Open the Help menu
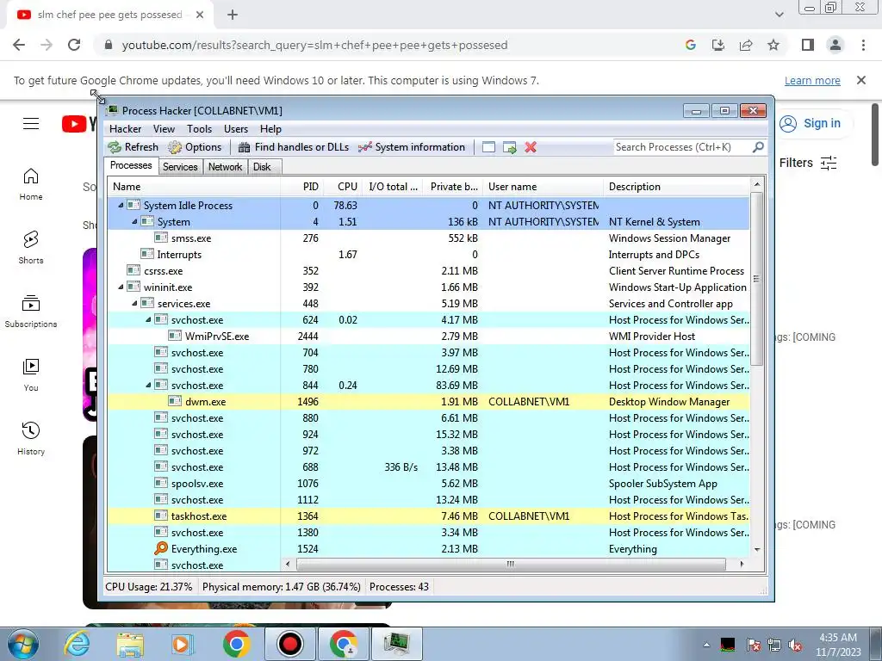 (270, 129)
